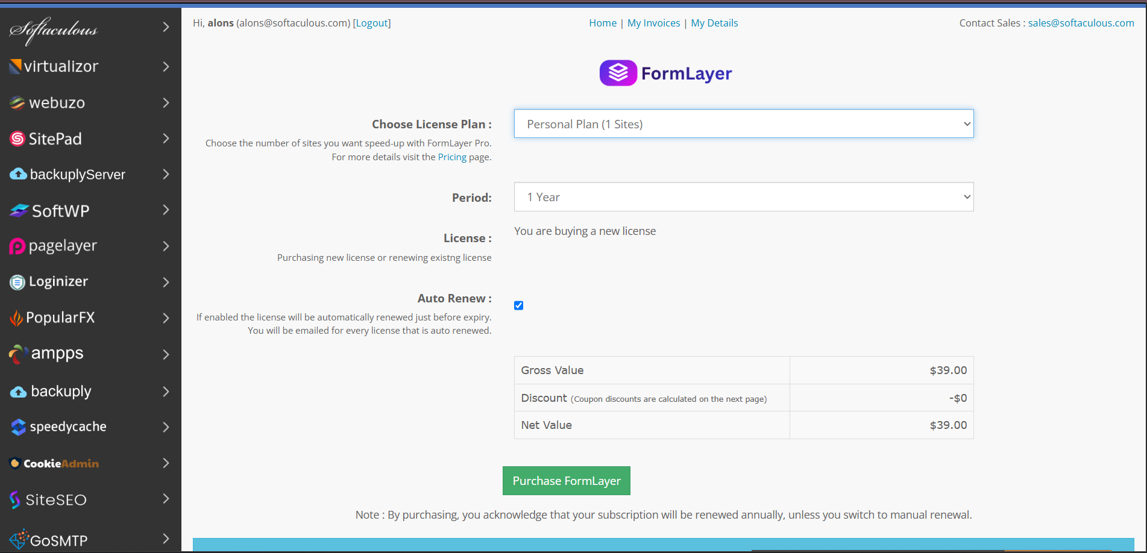Viewport: 1147px width, 553px height.
Task: Click 'You are buying a new license' text
Action: tap(585, 231)
